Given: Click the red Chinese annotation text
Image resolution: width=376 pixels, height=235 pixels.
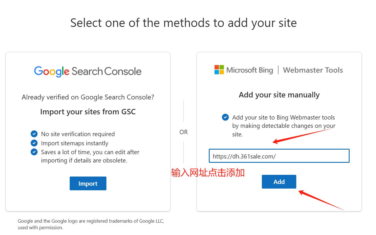Looking at the screenshot, I should (x=208, y=173).
